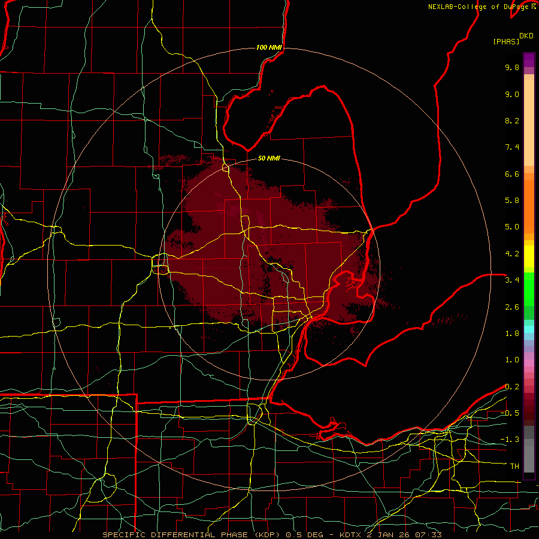Select the 1.0 legend value
Screen dimensions: 539x539
click(512, 360)
